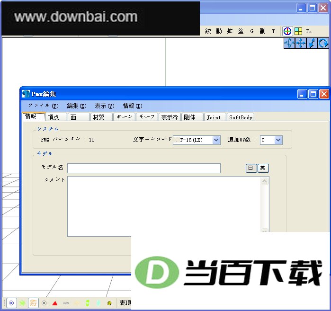Image resolution: width=331 pixels, height=311 pixels.
Task: Click the pale yellow icon in bottom toolbar
Action: point(77,303)
